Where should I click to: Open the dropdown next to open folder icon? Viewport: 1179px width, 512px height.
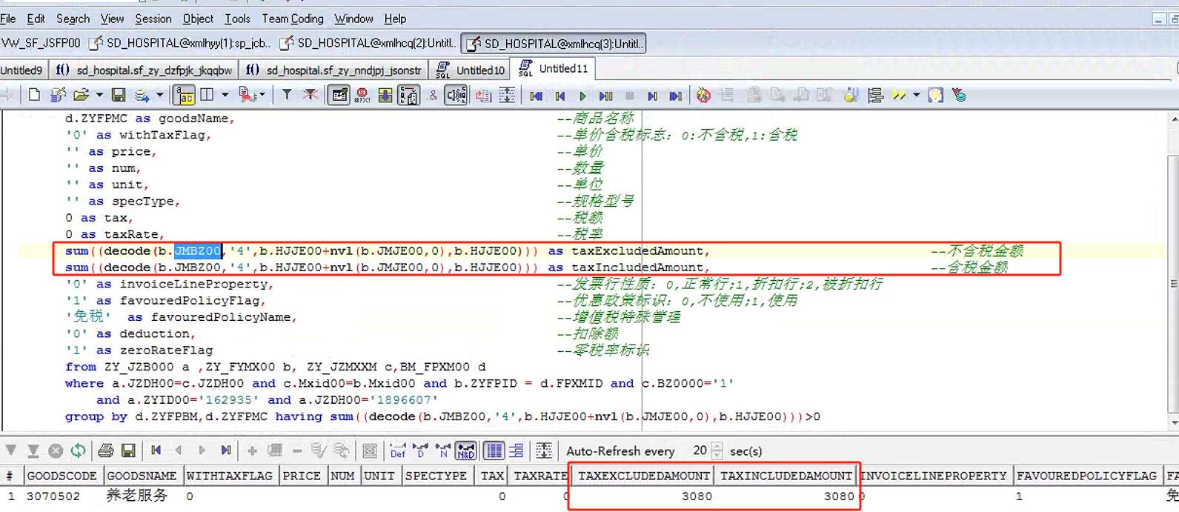point(99,95)
